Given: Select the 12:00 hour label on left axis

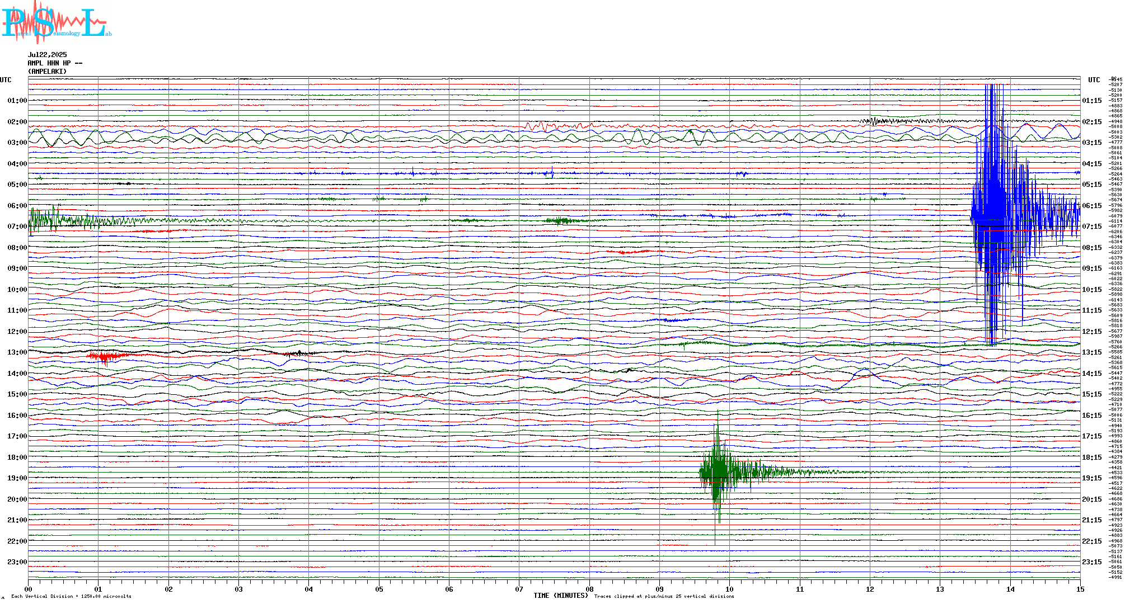Looking at the screenshot, I should (x=17, y=332).
